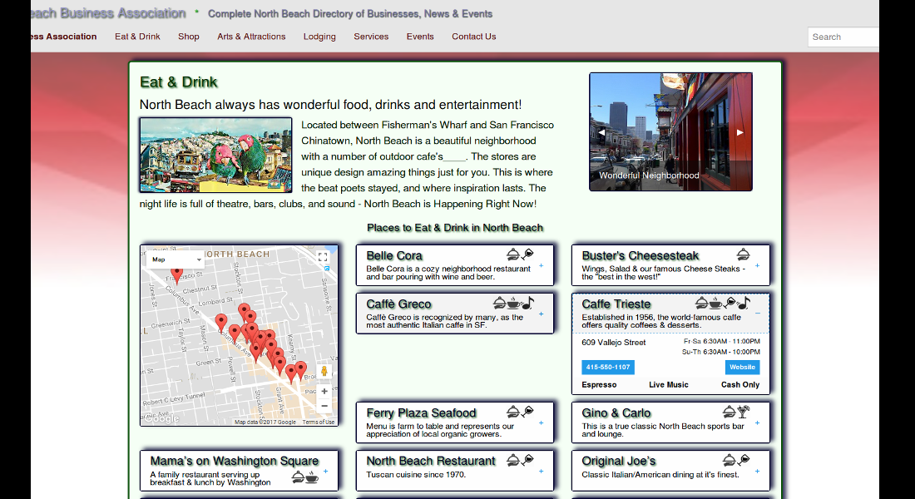Click next arrow on neighborhood slideshow
The width and height of the screenshot is (915, 499).
pos(739,132)
